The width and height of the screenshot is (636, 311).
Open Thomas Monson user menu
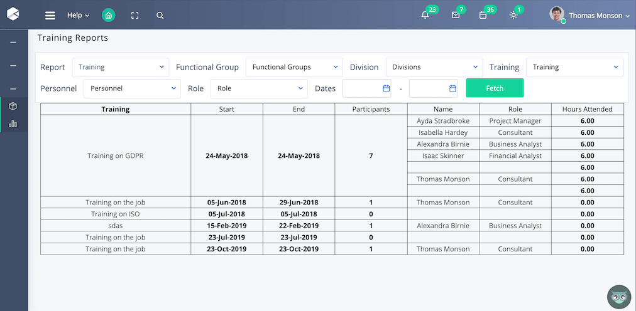click(x=590, y=16)
